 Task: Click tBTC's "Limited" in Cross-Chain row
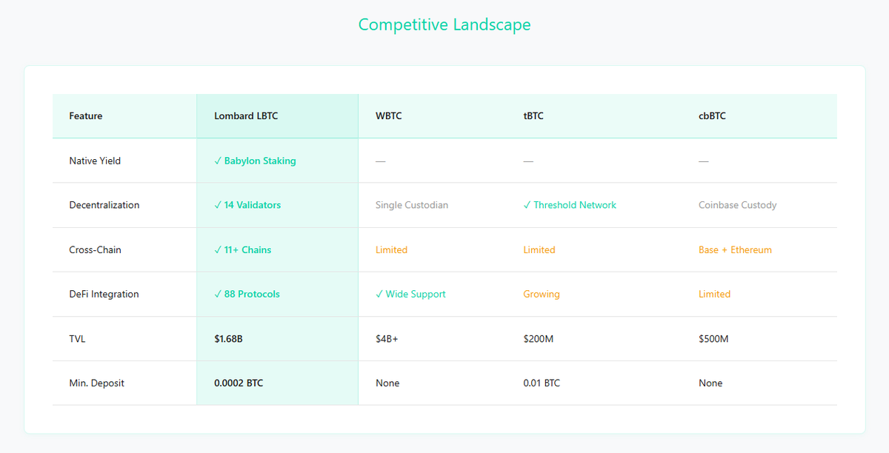click(x=539, y=249)
